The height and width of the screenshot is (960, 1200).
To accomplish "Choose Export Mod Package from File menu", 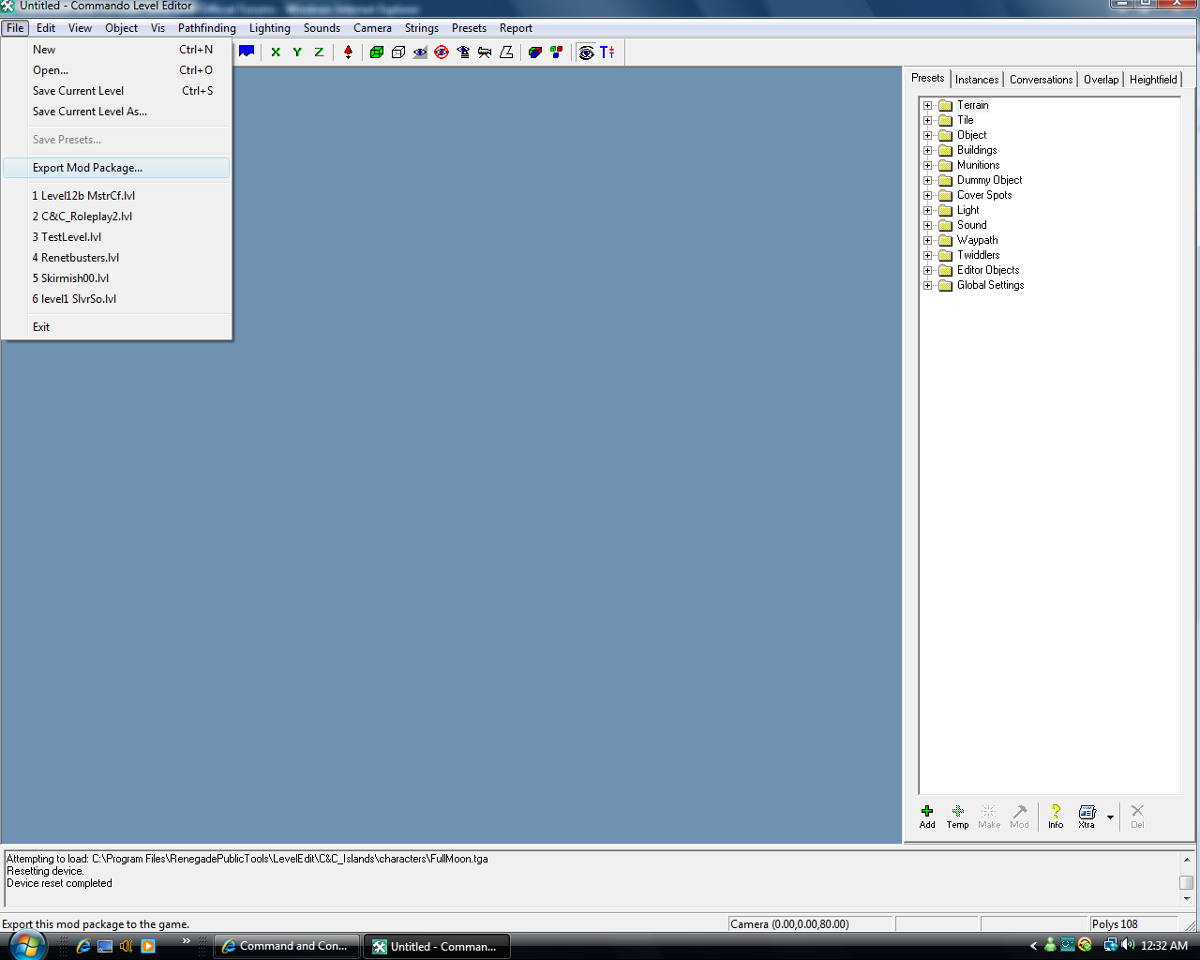I will [x=88, y=168].
